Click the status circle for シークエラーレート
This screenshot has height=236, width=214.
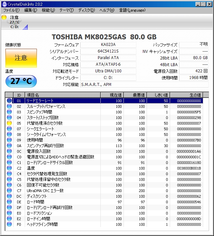point(9,129)
